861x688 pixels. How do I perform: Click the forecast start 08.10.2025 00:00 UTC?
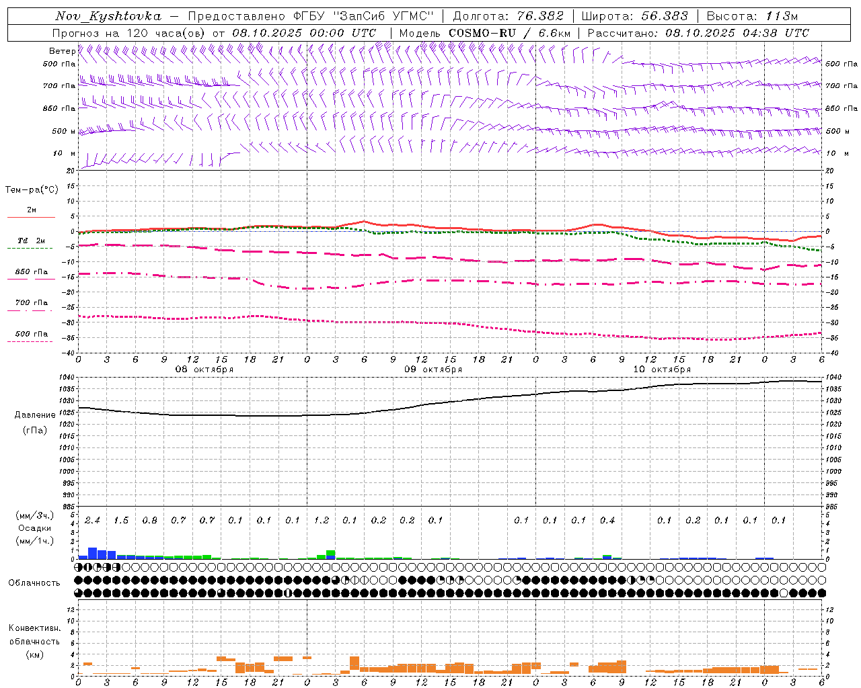click(x=304, y=33)
